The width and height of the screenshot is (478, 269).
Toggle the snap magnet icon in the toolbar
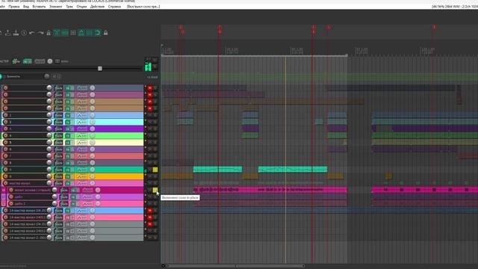(98, 33)
